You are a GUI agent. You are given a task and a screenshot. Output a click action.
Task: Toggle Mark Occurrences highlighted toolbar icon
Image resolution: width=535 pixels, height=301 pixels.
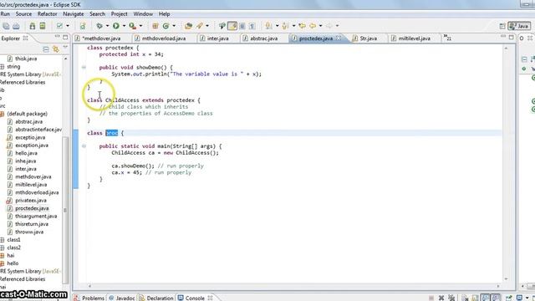pos(232,26)
